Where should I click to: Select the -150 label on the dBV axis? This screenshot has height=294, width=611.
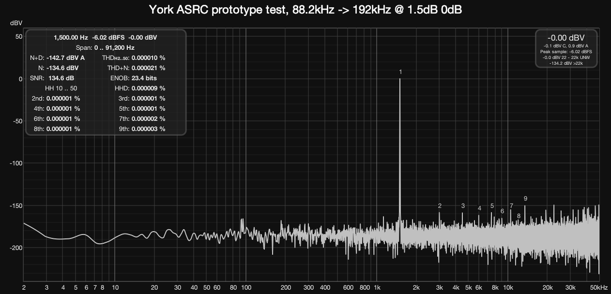[16, 206]
